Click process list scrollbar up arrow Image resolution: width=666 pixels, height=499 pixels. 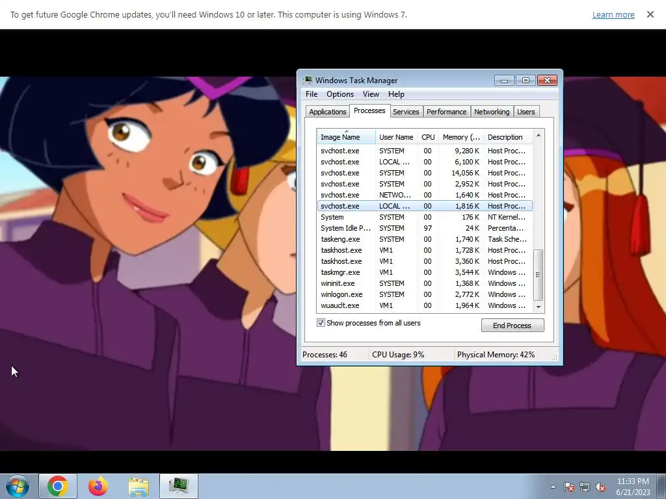tap(539, 135)
